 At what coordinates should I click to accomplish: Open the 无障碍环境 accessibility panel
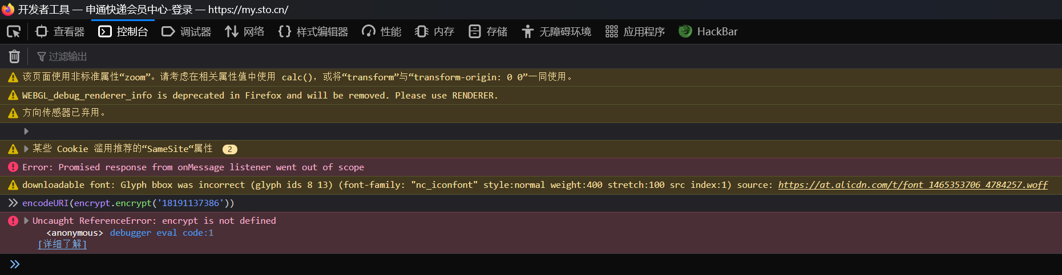click(x=556, y=32)
